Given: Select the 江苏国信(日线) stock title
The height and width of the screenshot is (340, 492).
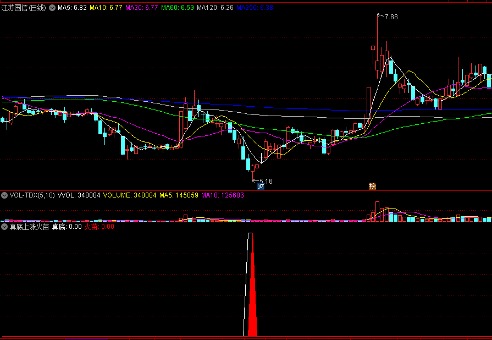Looking at the screenshot, I should [x=24, y=8].
